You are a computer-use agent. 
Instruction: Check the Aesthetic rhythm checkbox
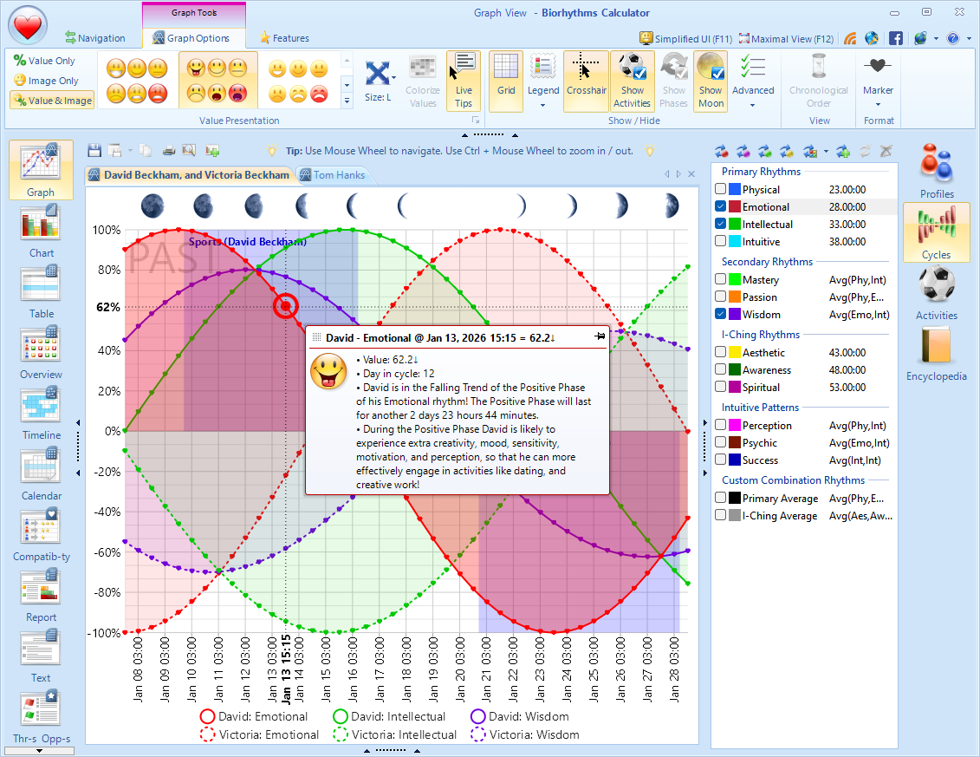(x=721, y=352)
